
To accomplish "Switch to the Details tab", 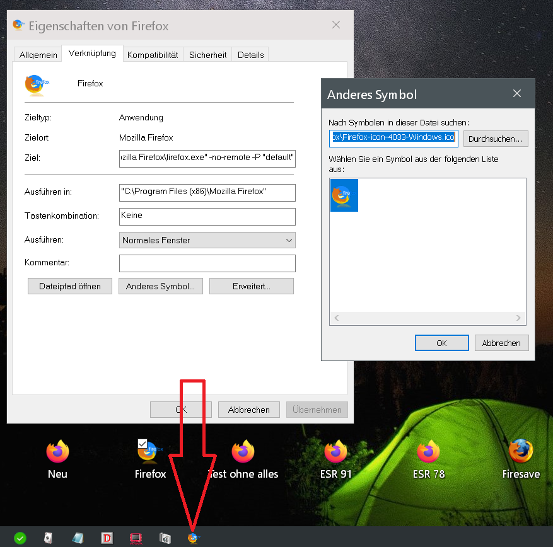I will (x=251, y=55).
